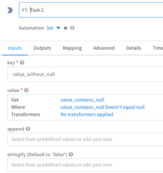Edit the Where filter Doesn't equal null
163x173 pixels.
102,107
